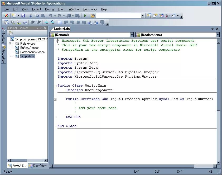This screenshot has width=222, height=175.
Task: Open the Immediate/Command window icon
Action: pyautogui.click(x=173, y=16)
